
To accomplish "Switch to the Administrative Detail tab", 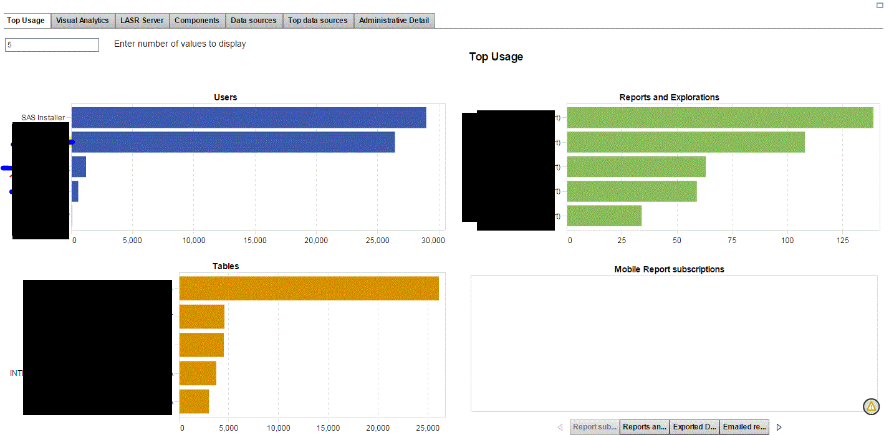I will click(x=394, y=21).
